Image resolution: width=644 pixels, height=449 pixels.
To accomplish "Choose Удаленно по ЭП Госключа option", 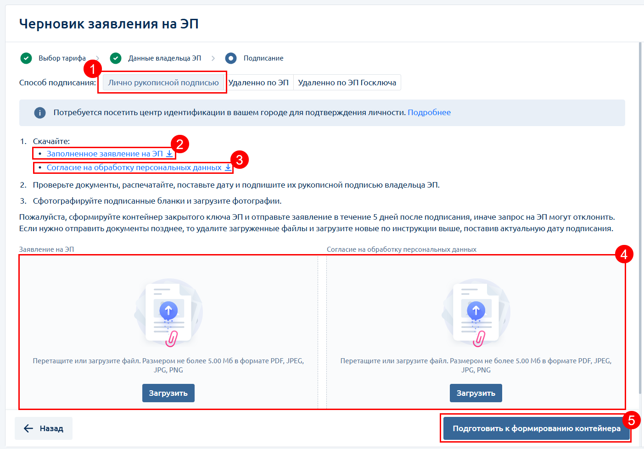I will coord(347,83).
